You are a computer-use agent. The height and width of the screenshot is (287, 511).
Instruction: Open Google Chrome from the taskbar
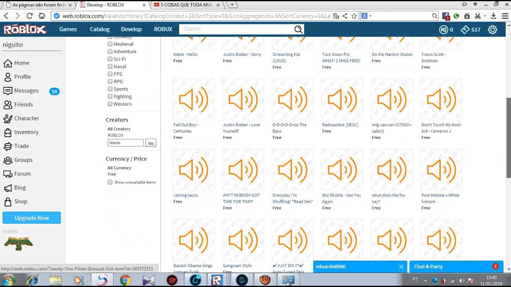click(x=125, y=280)
